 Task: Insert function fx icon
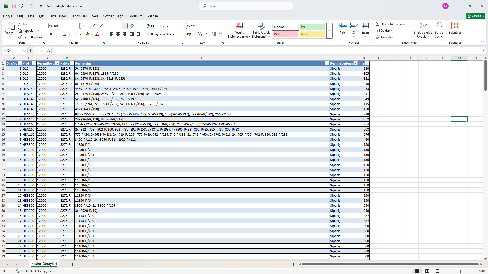click(48, 51)
